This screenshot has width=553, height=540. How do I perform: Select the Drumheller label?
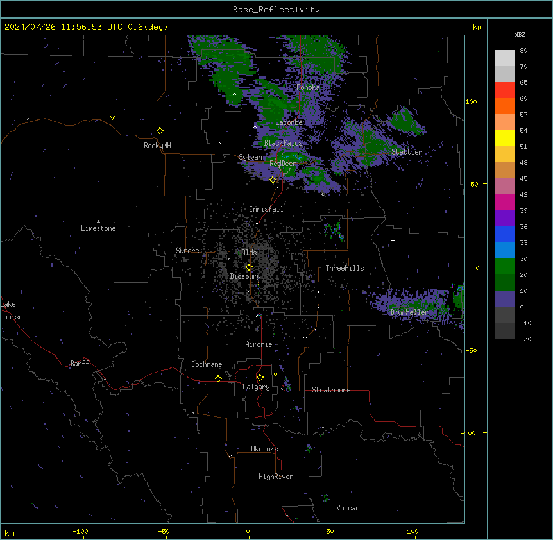(409, 312)
